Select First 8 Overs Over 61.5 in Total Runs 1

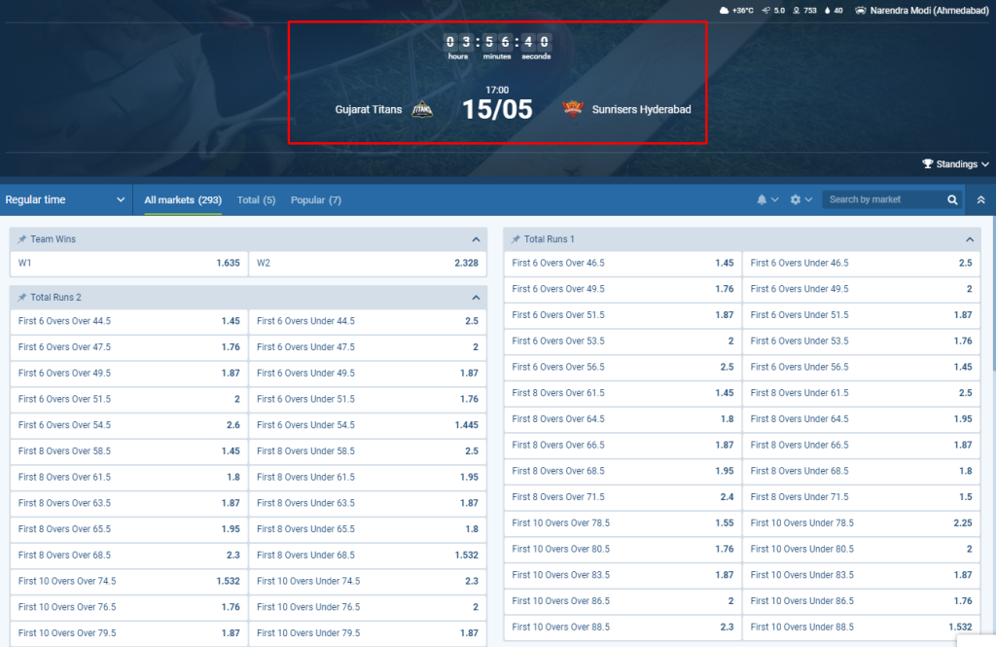point(622,393)
